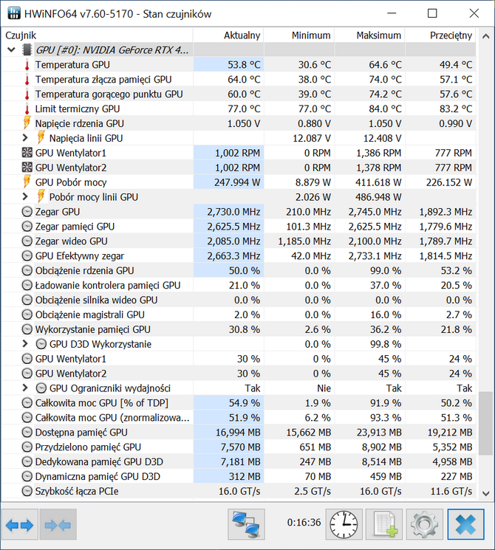Select Obciążenie magistrali GPU row
This screenshot has width=495, height=550.
(x=239, y=315)
